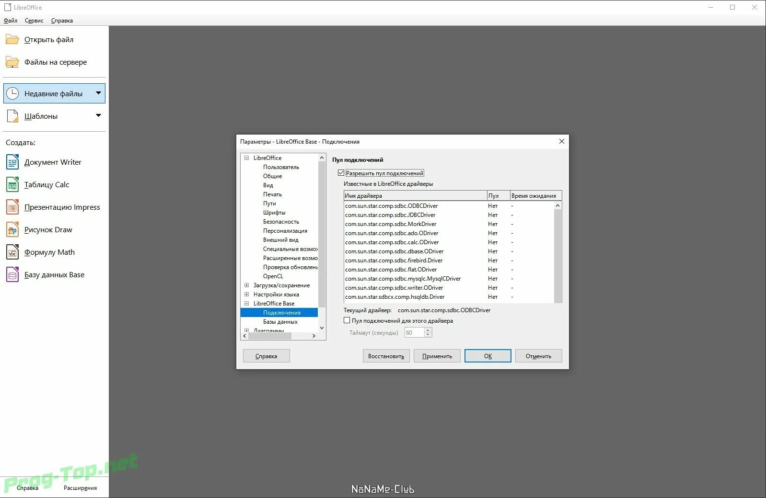Click the Применить button
Image resolution: width=766 pixels, height=498 pixels.
click(437, 356)
